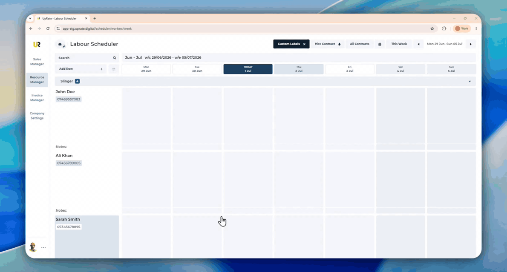Click the Add Row plus icon

(x=101, y=69)
